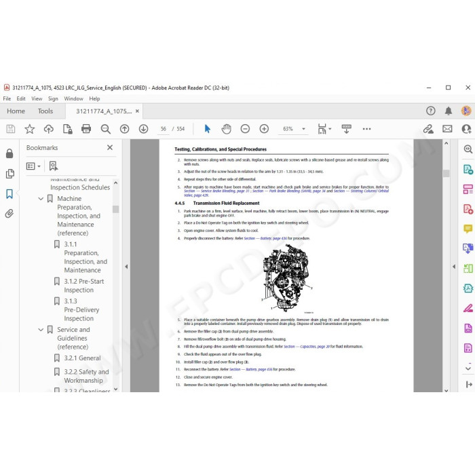Find the current bookmark icon
The width and height of the screenshot is (475, 475).
[x=54, y=166]
